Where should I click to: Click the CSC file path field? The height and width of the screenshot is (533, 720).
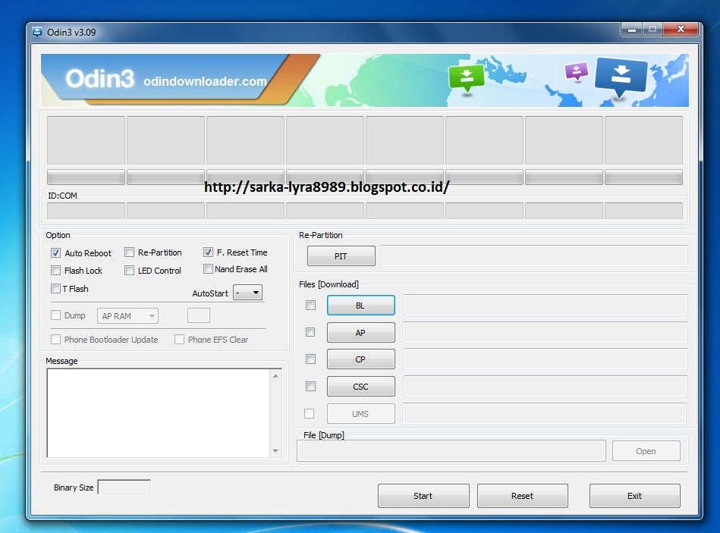pyautogui.click(x=545, y=386)
